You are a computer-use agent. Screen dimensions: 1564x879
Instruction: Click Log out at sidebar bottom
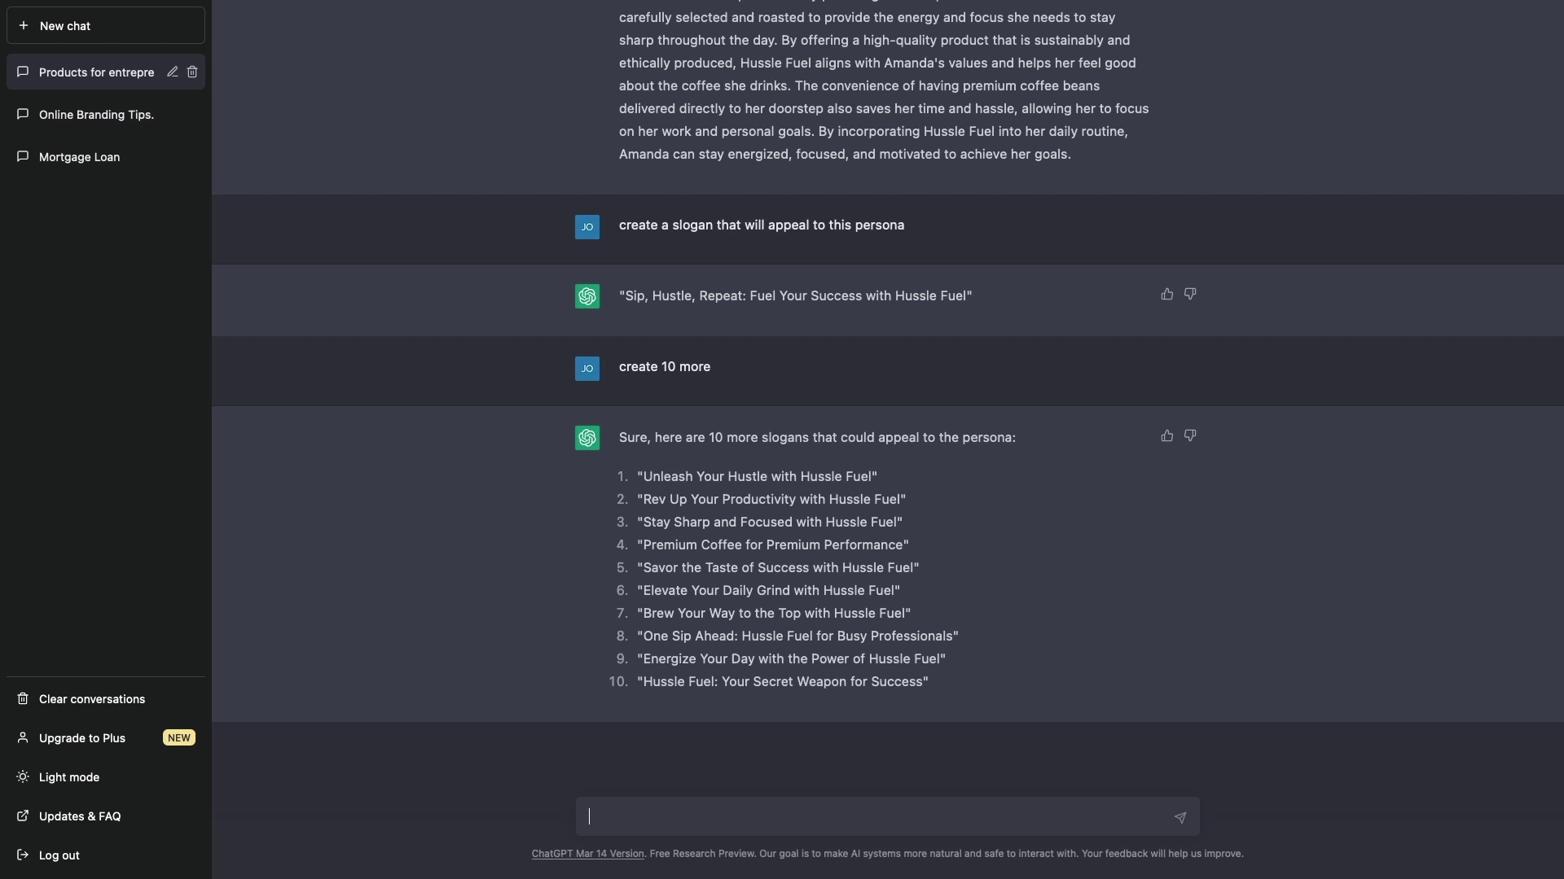(59, 855)
